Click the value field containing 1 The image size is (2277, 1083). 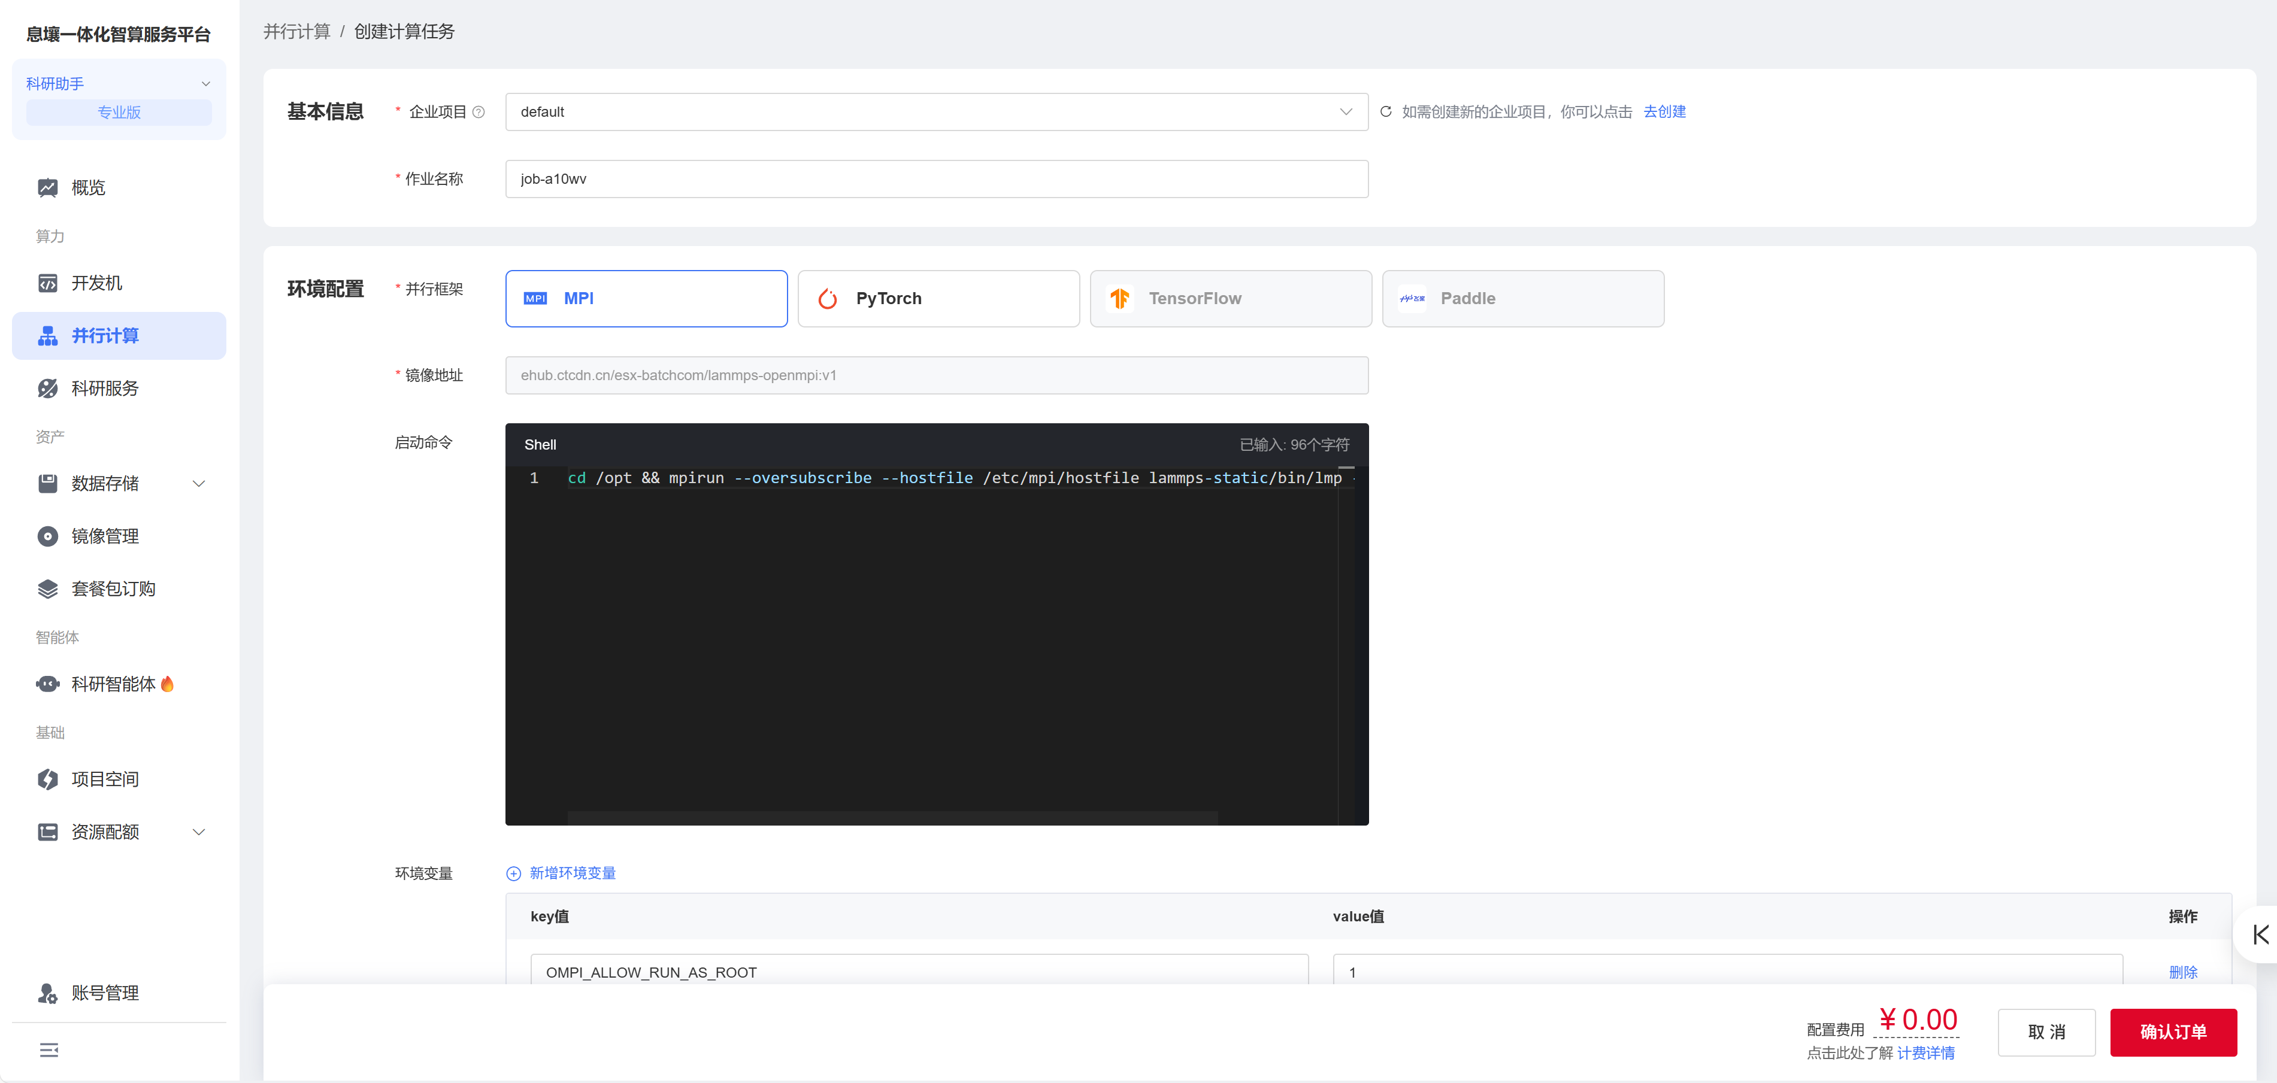[1727, 972]
